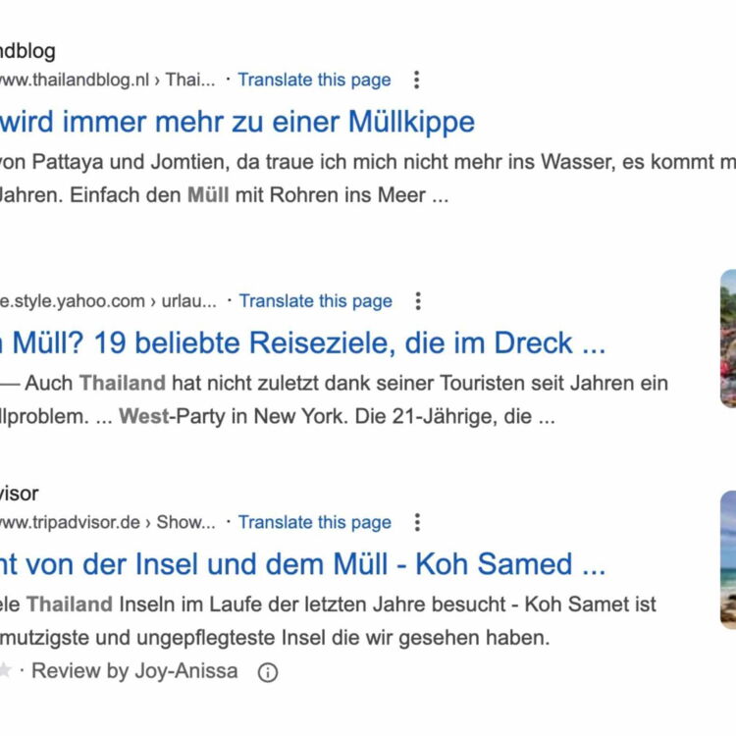736x736 pixels.
Task: Open the Yahoo Style result thumbnail image
Action: point(727,339)
